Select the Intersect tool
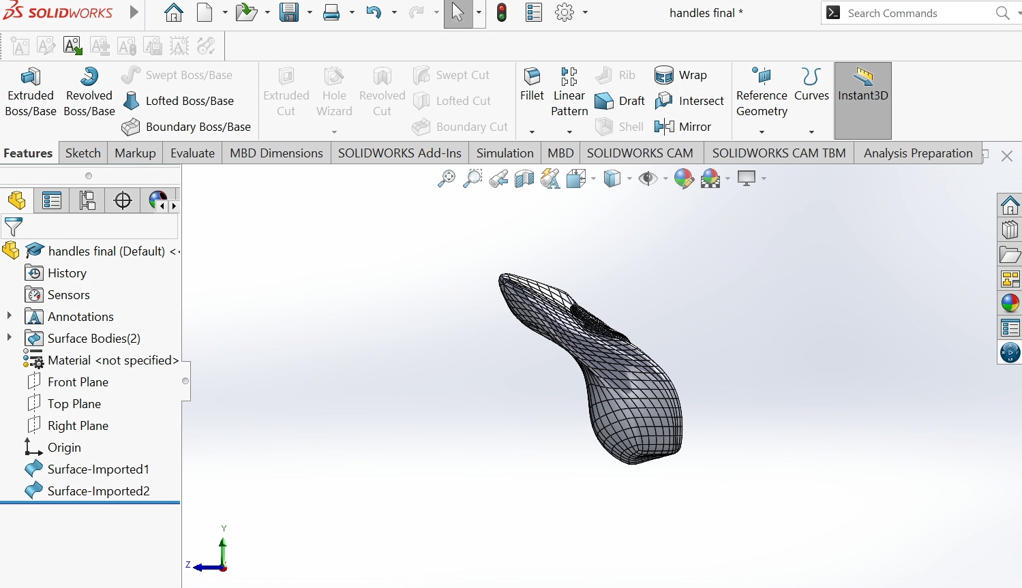This screenshot has height=588, width=1022. click(689, 101)
